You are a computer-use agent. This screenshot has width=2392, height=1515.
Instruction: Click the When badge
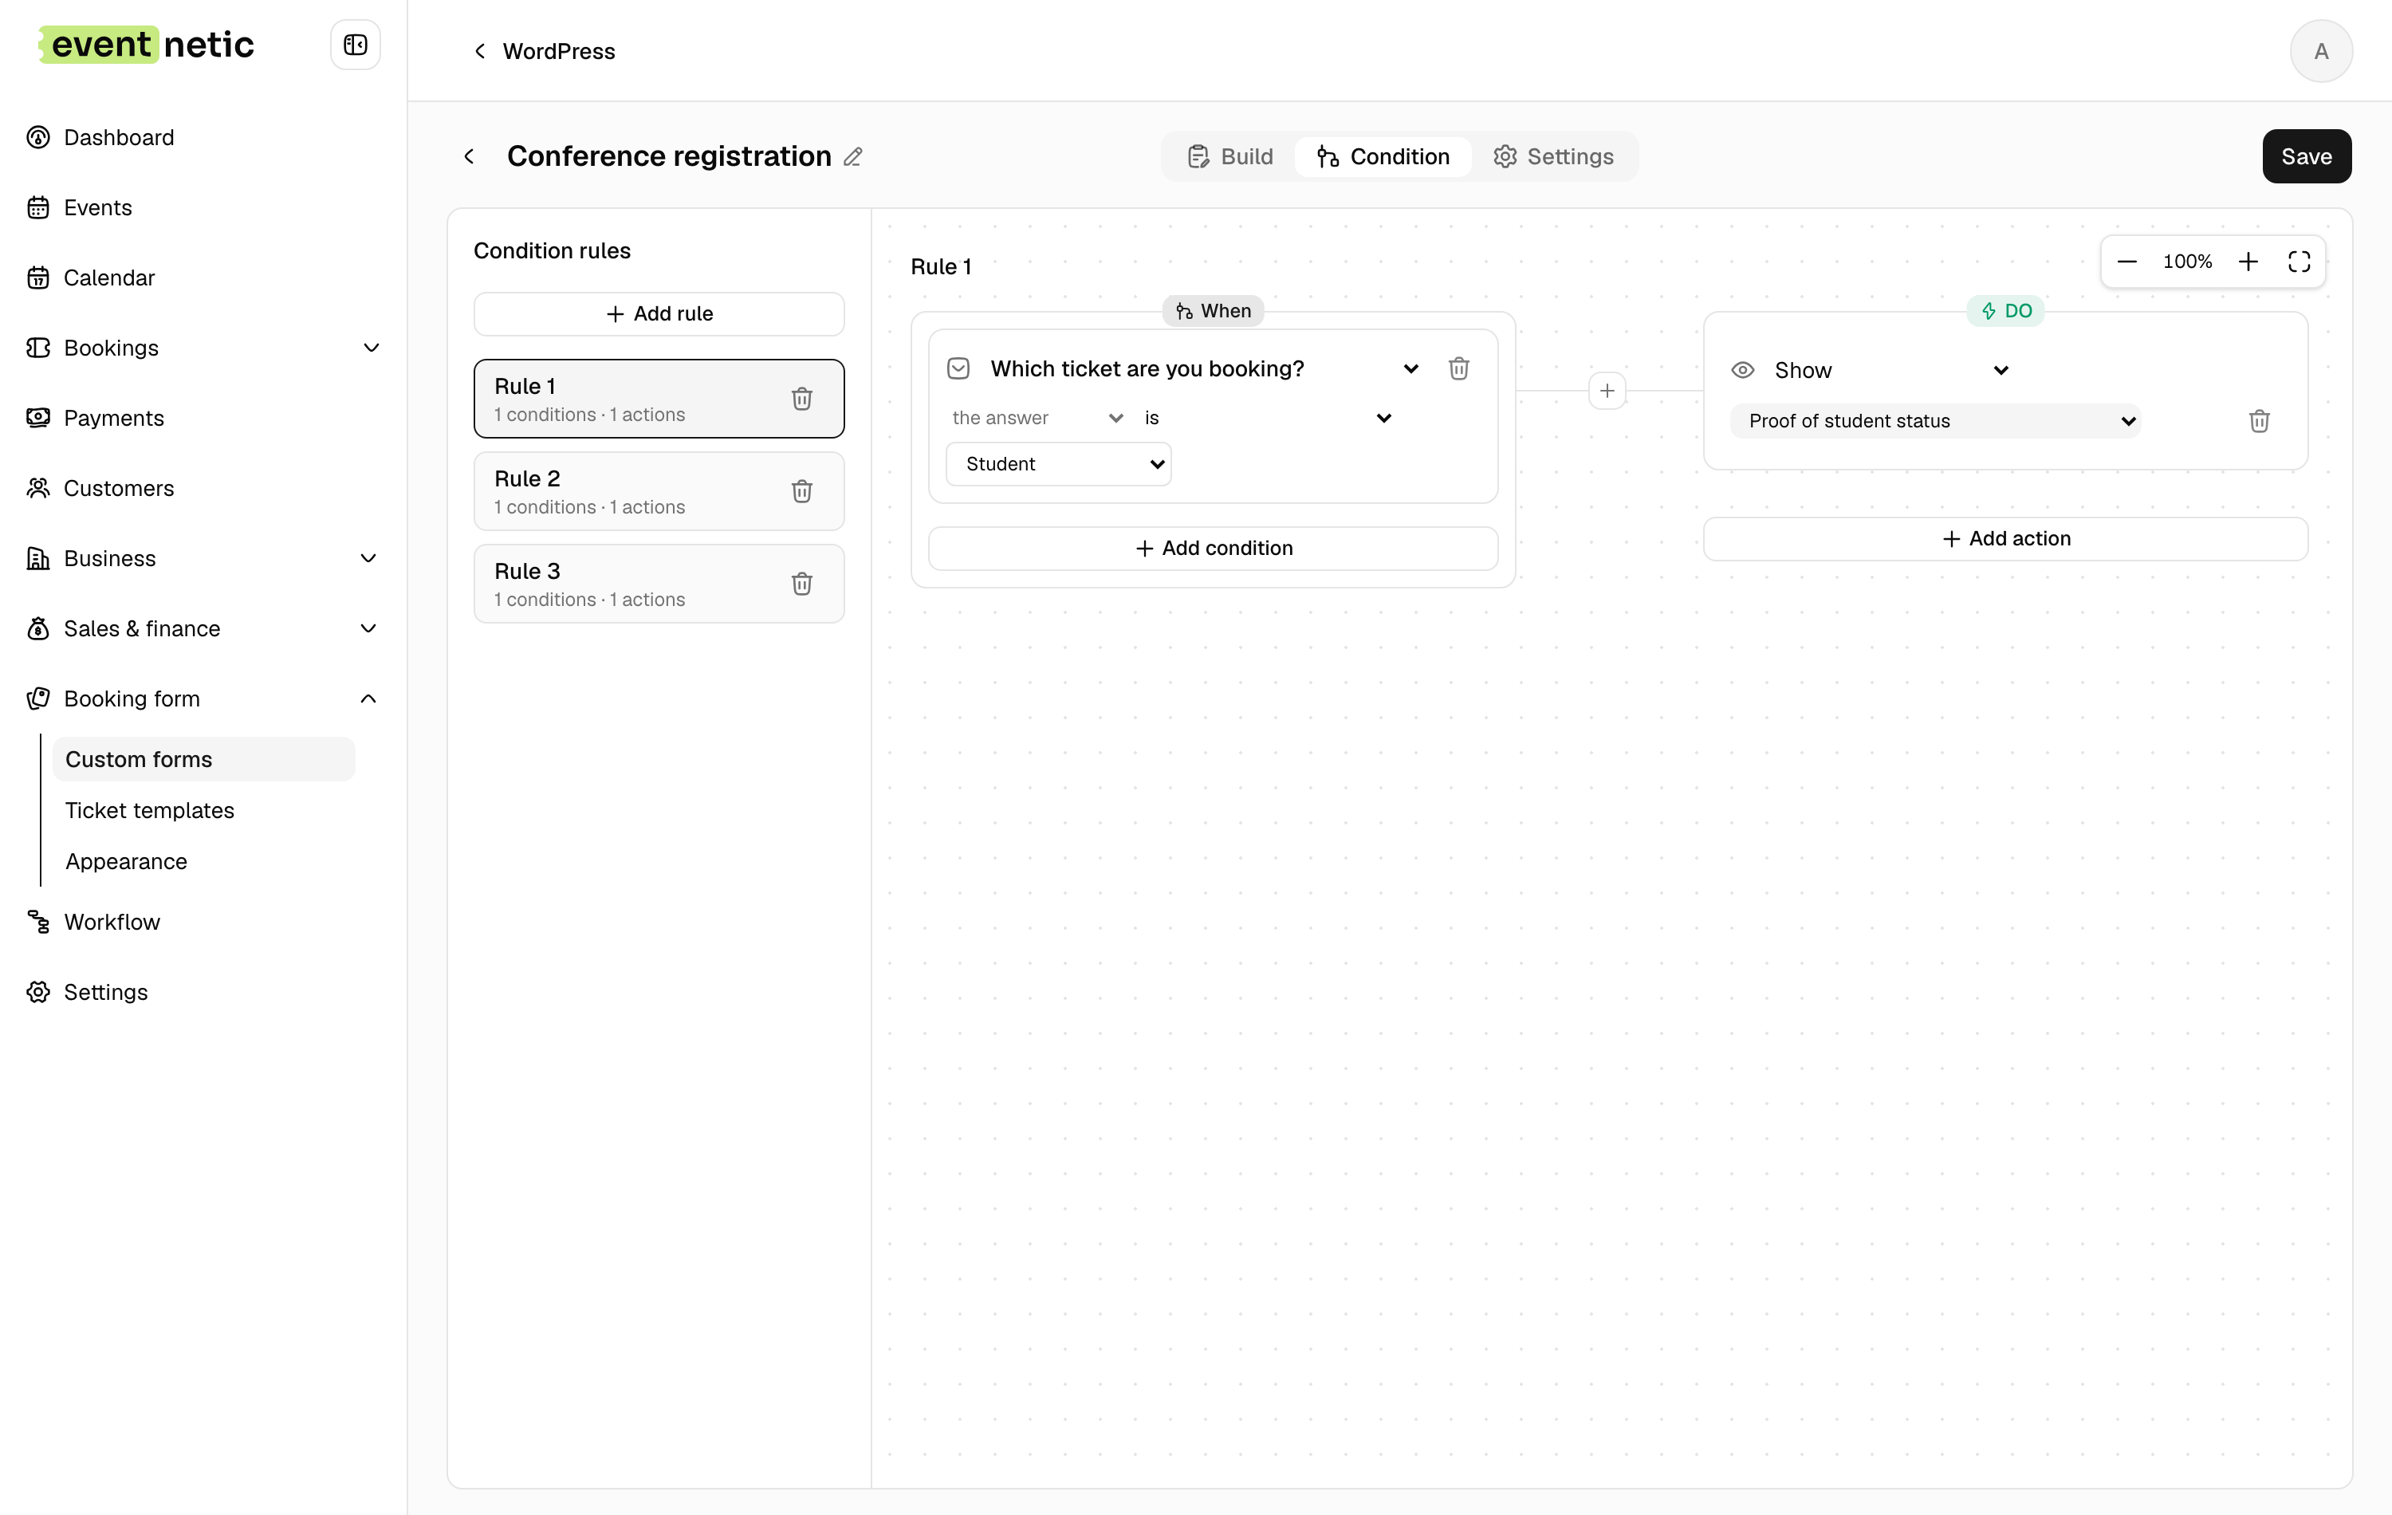[1213, 311]
